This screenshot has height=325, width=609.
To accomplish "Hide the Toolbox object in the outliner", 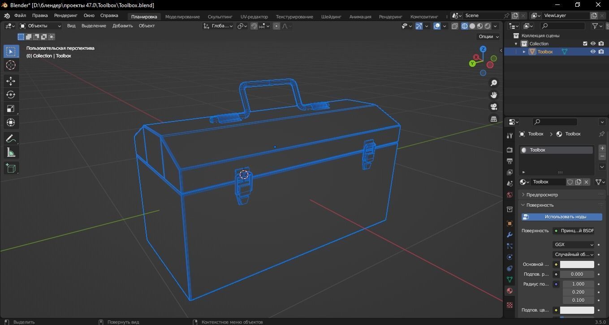I will coord(592,52).
